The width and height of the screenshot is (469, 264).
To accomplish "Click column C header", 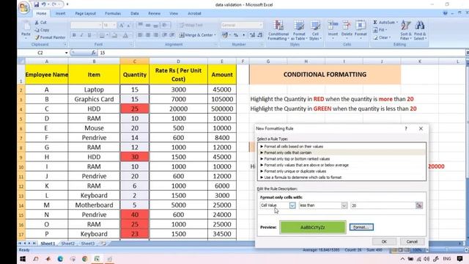I will pyautogui.click(x=135, y=62).
